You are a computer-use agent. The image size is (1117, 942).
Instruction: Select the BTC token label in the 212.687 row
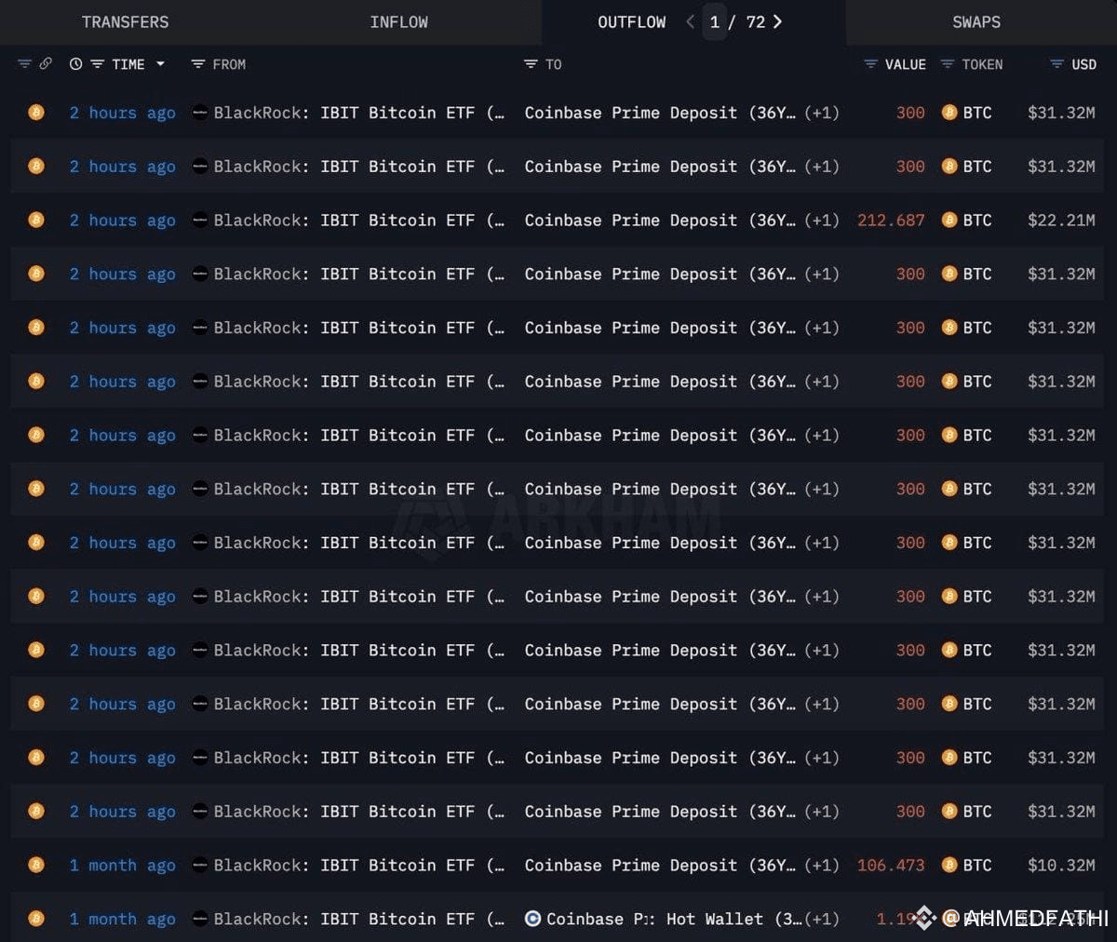pos(977,221)
